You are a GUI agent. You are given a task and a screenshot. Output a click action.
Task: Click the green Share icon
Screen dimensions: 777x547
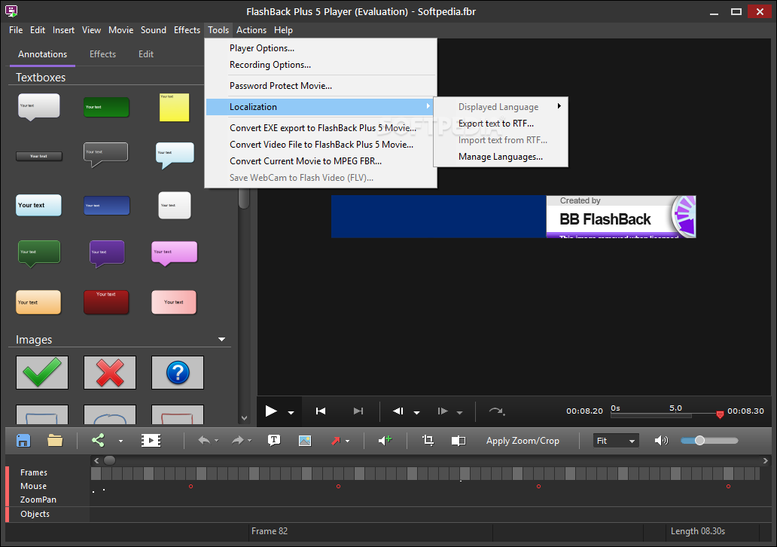pos(98,440)
